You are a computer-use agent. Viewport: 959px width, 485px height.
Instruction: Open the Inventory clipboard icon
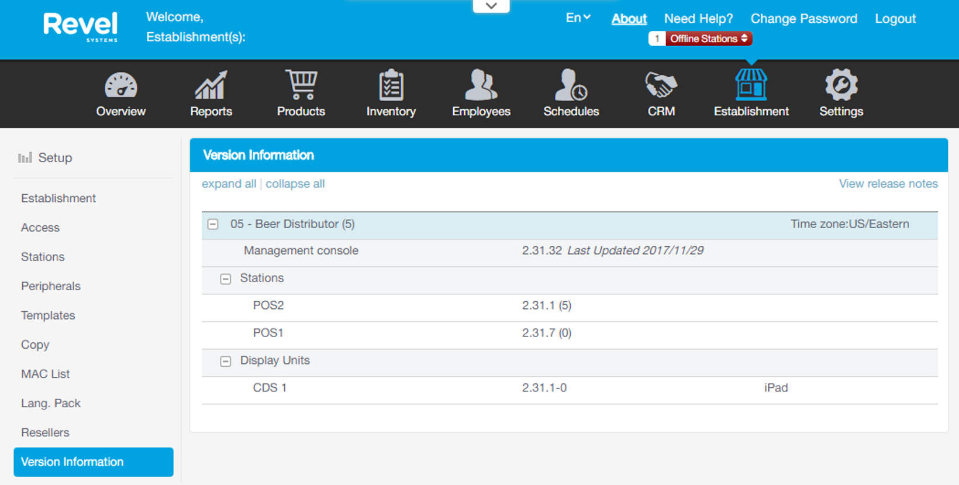[391, 85]
